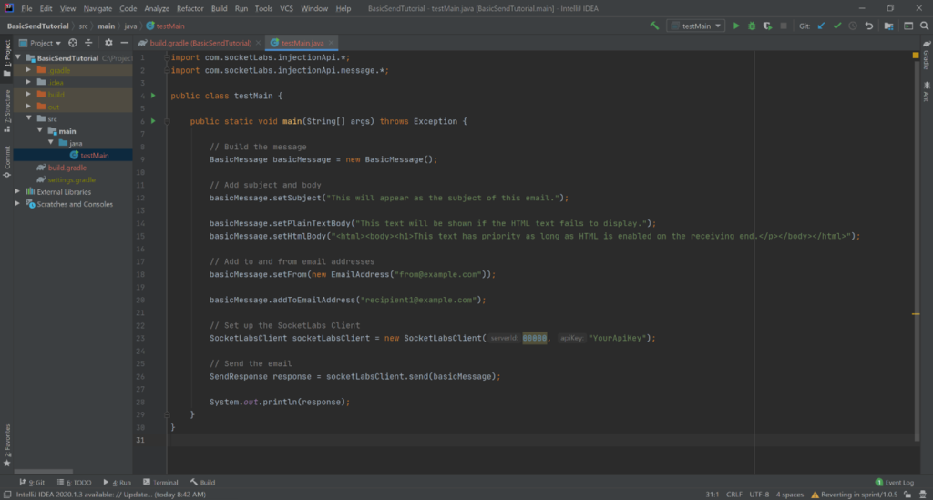
Task: Run testMain with the green play button
Action: click(736, 26)
